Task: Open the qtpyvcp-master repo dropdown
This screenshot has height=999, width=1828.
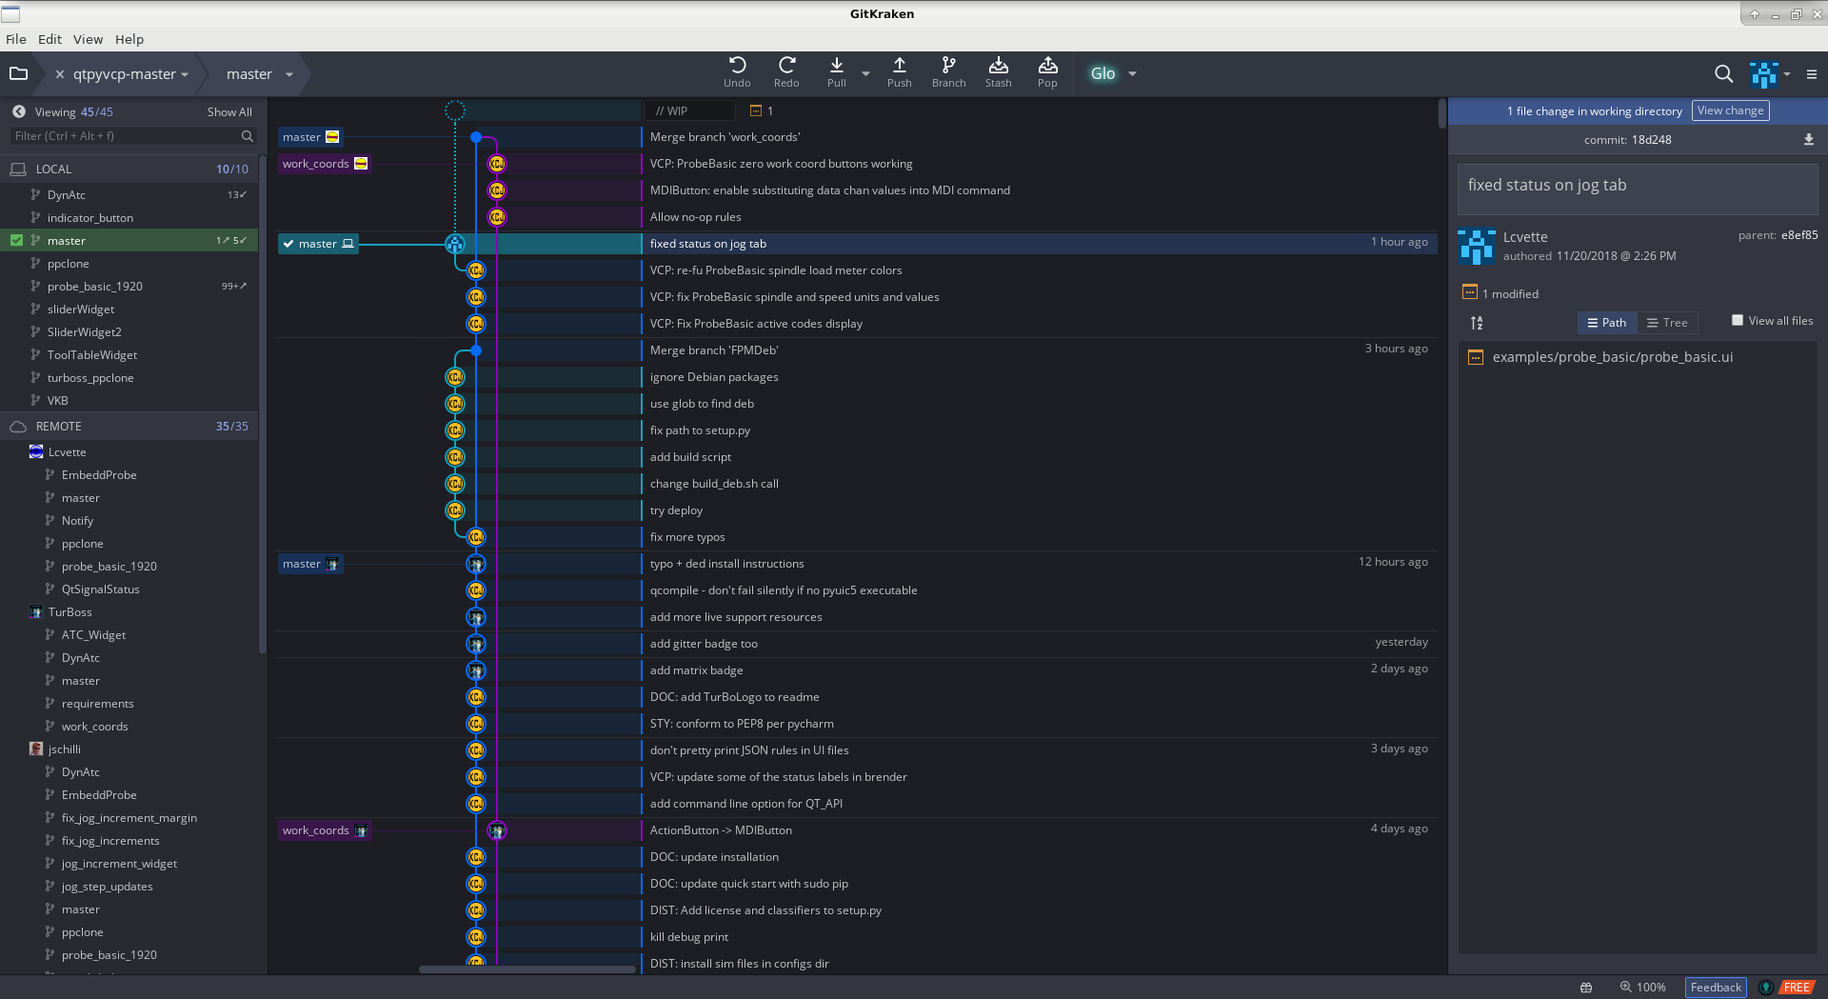Action: (x=185, y=74)
